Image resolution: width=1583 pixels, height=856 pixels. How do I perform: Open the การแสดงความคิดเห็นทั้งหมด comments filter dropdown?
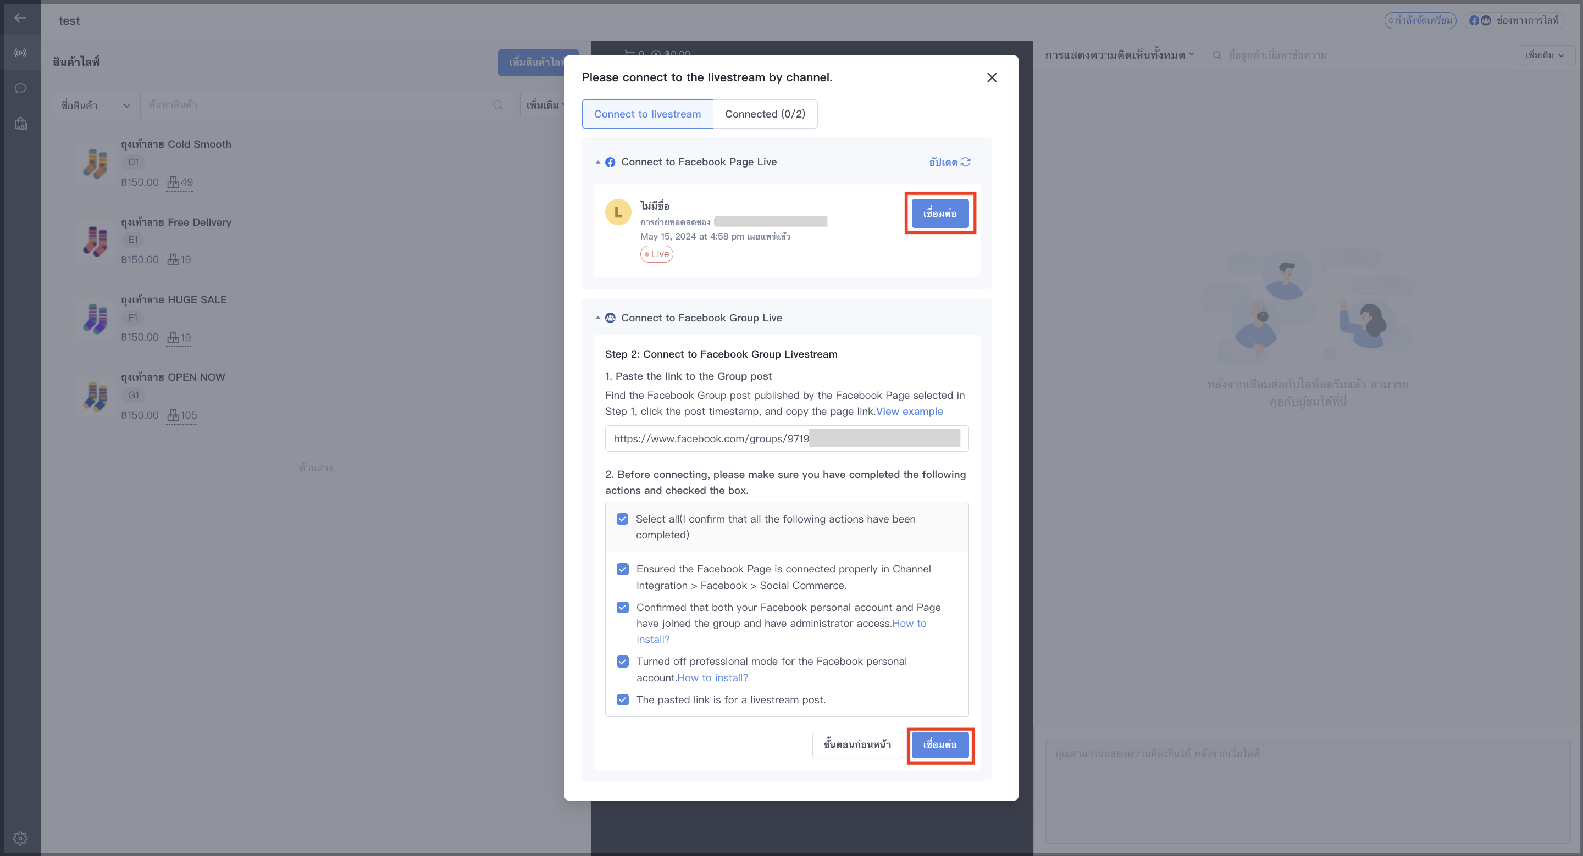(x=1120, y=55)
